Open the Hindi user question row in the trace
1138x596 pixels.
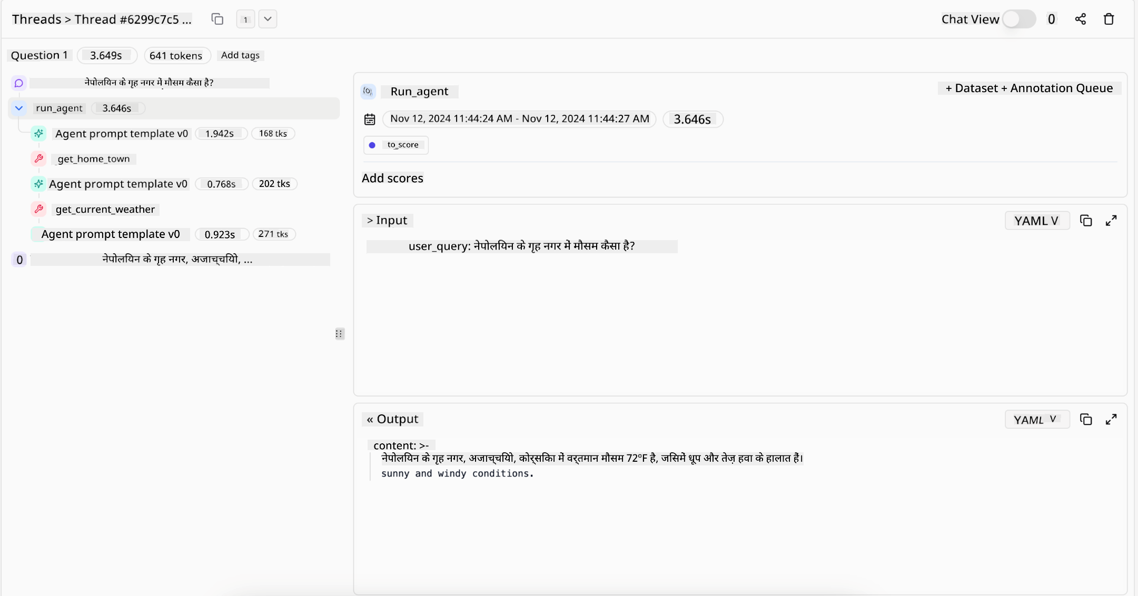click(x=149, y=83)
